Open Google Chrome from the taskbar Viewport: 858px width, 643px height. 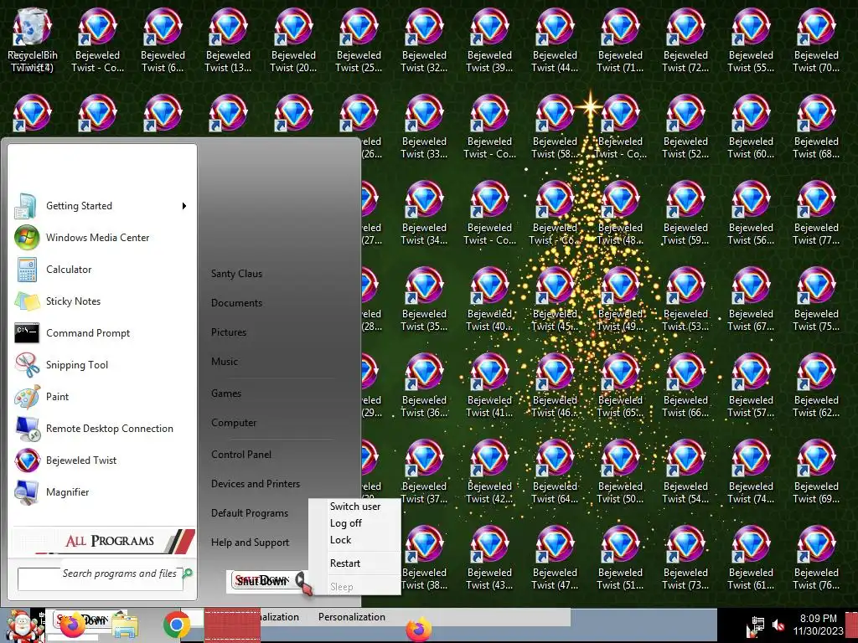(176, 625)
